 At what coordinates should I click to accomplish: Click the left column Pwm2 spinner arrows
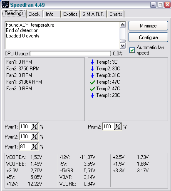(35, 136)
